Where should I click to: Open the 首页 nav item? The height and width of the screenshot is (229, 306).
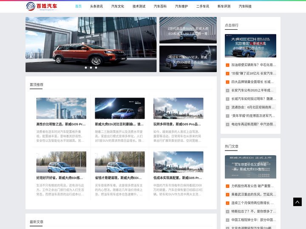[78, 6]
